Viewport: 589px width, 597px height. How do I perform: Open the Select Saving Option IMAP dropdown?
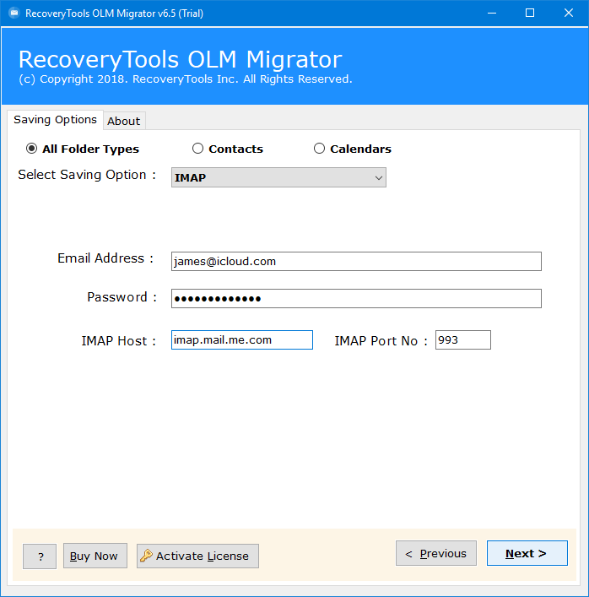[x=278, y=177]
